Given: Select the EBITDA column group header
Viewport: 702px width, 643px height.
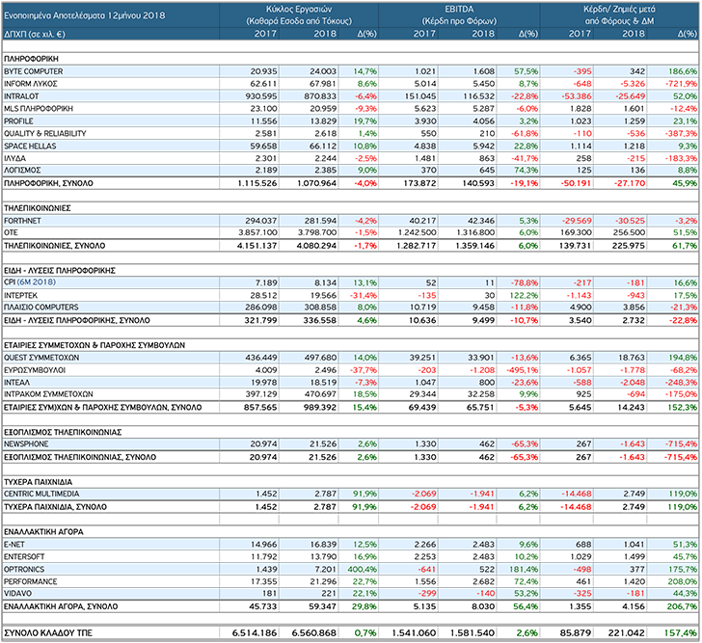Looking at the screenshot, I should click(x=459, y=15).
